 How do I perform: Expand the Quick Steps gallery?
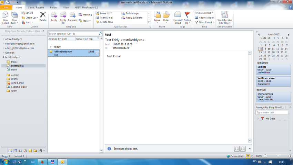tap(149, 22)
